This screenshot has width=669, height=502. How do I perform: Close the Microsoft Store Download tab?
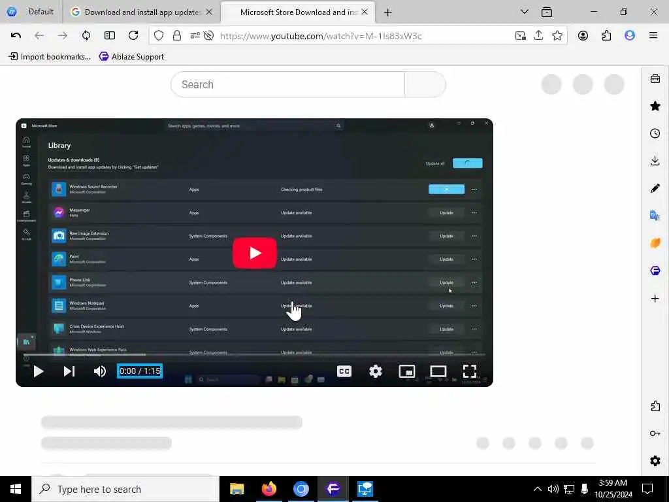click(x=365, y=12)
